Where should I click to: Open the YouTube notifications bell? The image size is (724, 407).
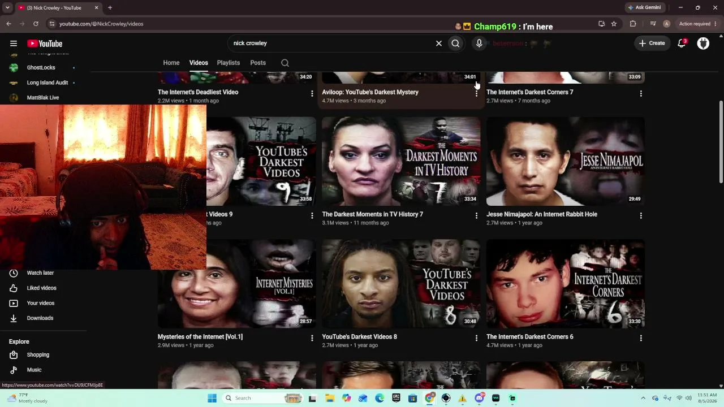682,43
